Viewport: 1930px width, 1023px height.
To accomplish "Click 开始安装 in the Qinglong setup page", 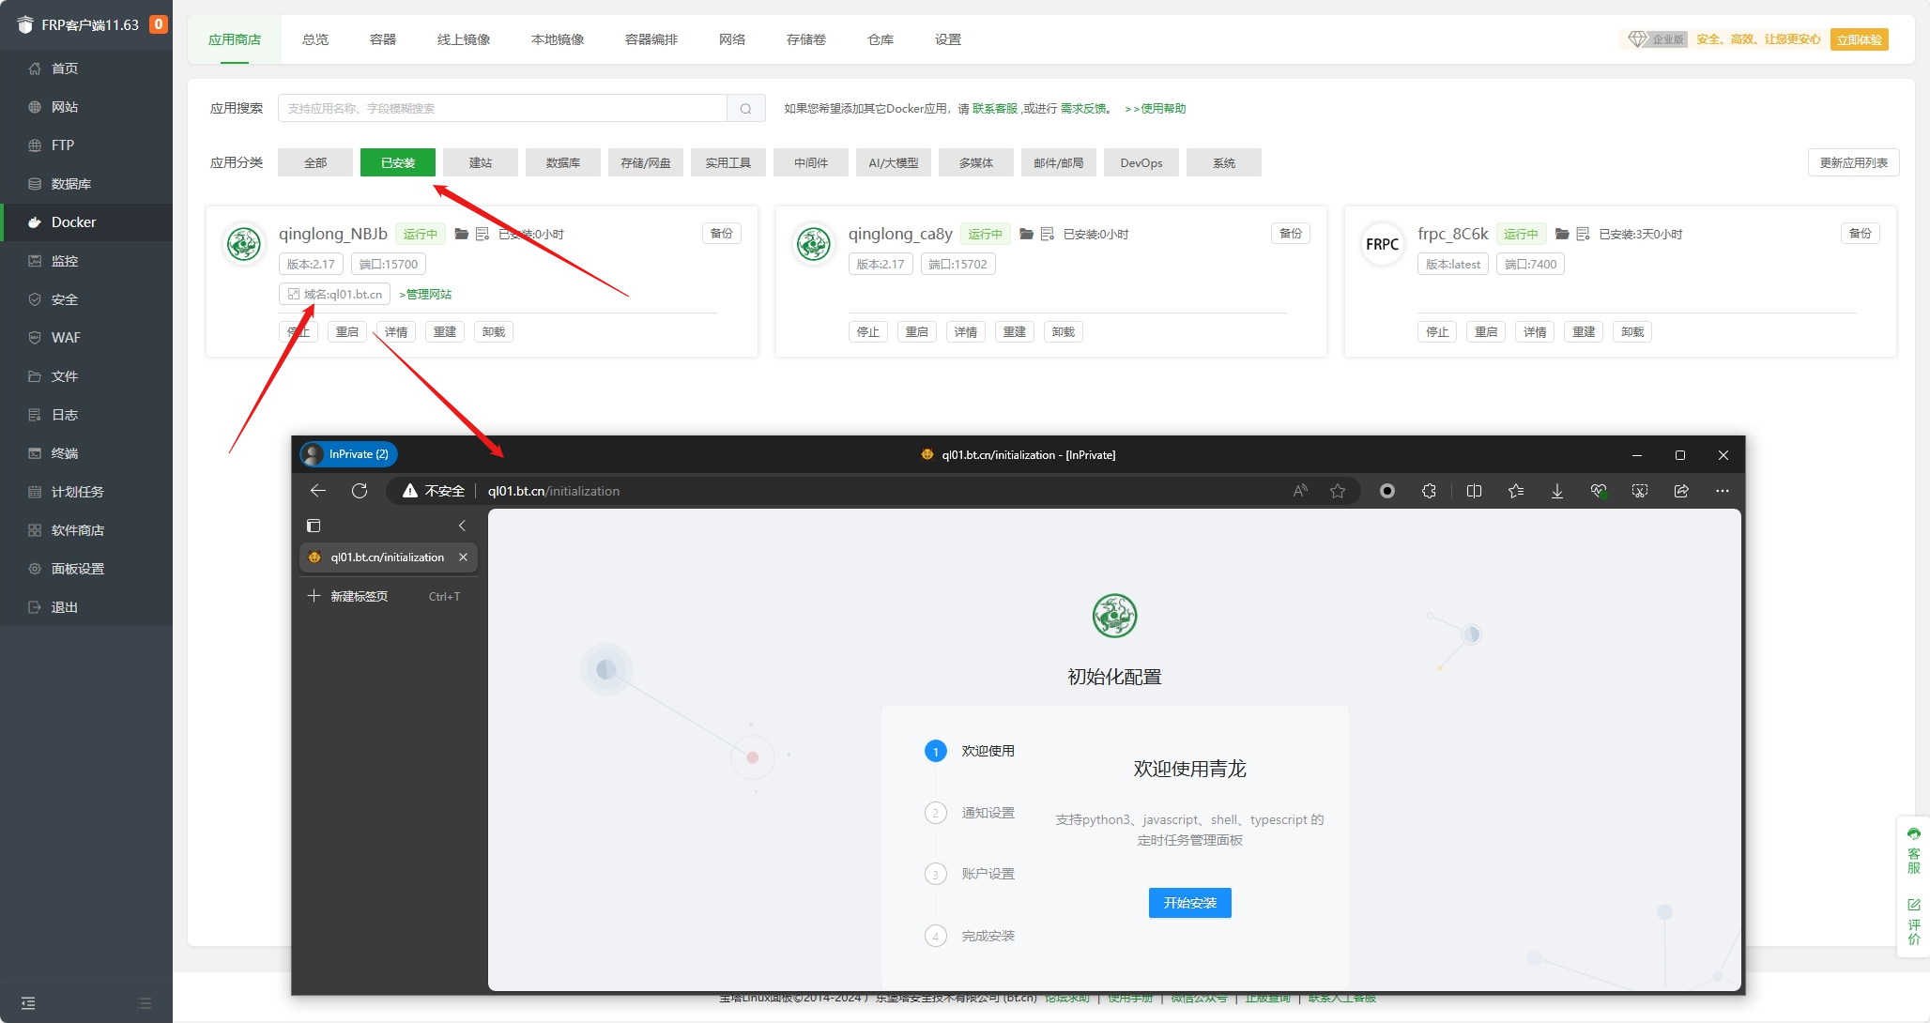I will point(1190,903).
